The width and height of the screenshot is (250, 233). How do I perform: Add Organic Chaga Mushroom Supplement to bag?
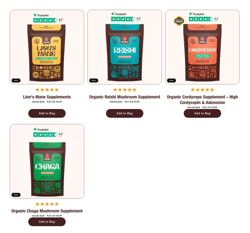pyautogui.click(x=47, y=222)
